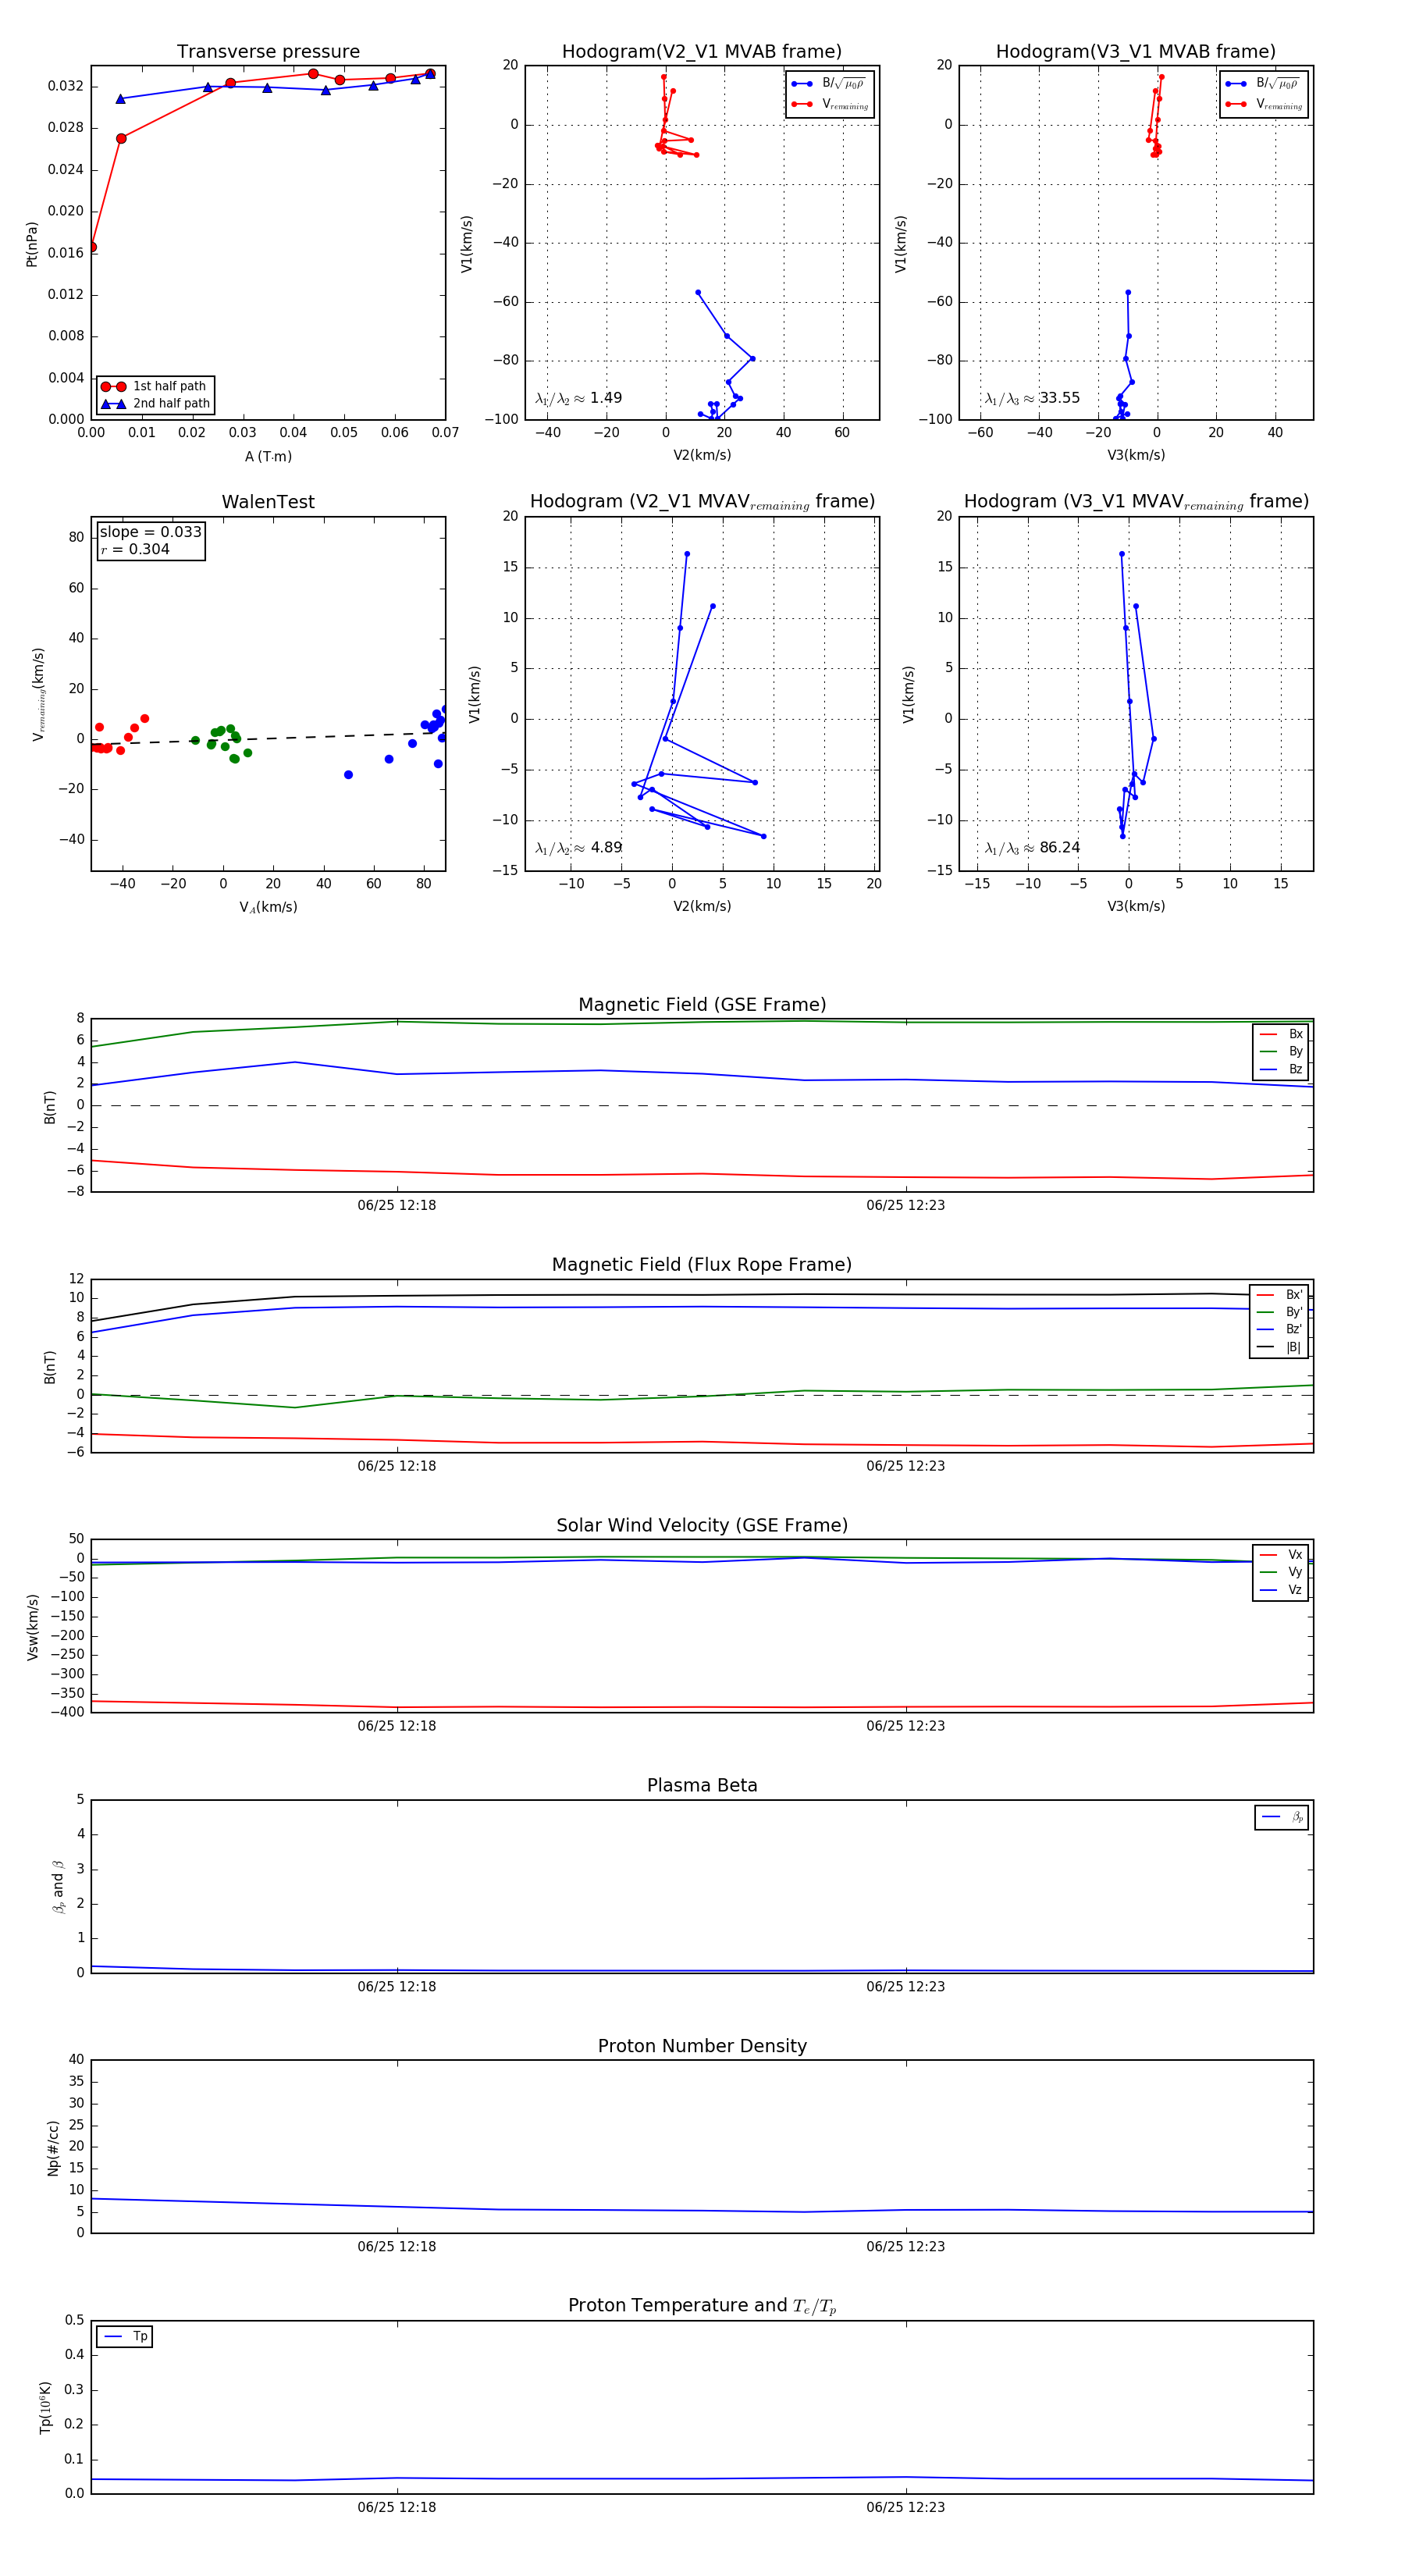Screen dimensions: 1405x2576
Task: Click the "Hodogram(V3_V1 MVAB frame)" title
Action: pyautogui.click(x=1136, y=52)
